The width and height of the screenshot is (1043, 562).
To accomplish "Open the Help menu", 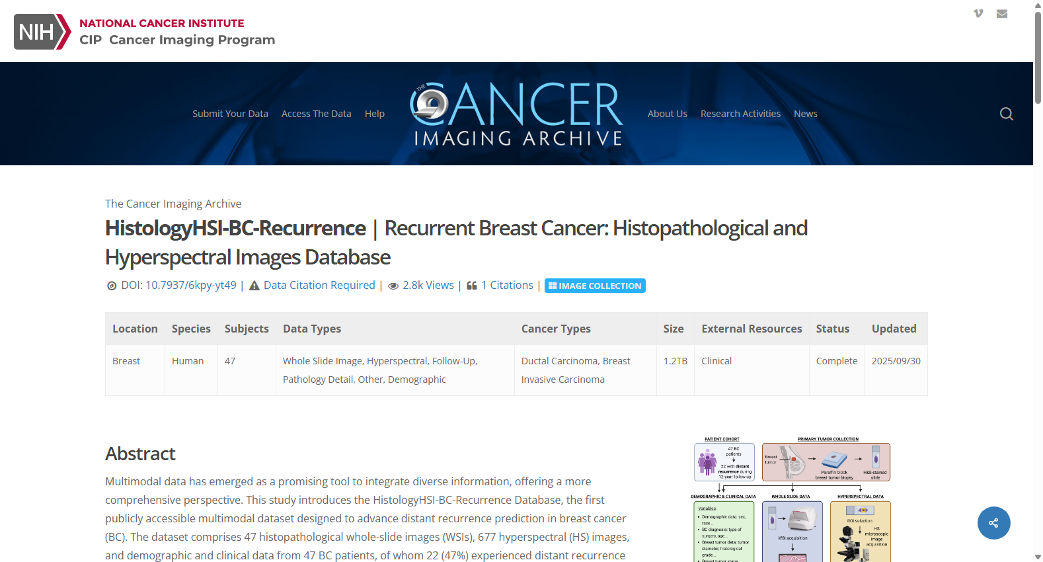I will point(375,114).
